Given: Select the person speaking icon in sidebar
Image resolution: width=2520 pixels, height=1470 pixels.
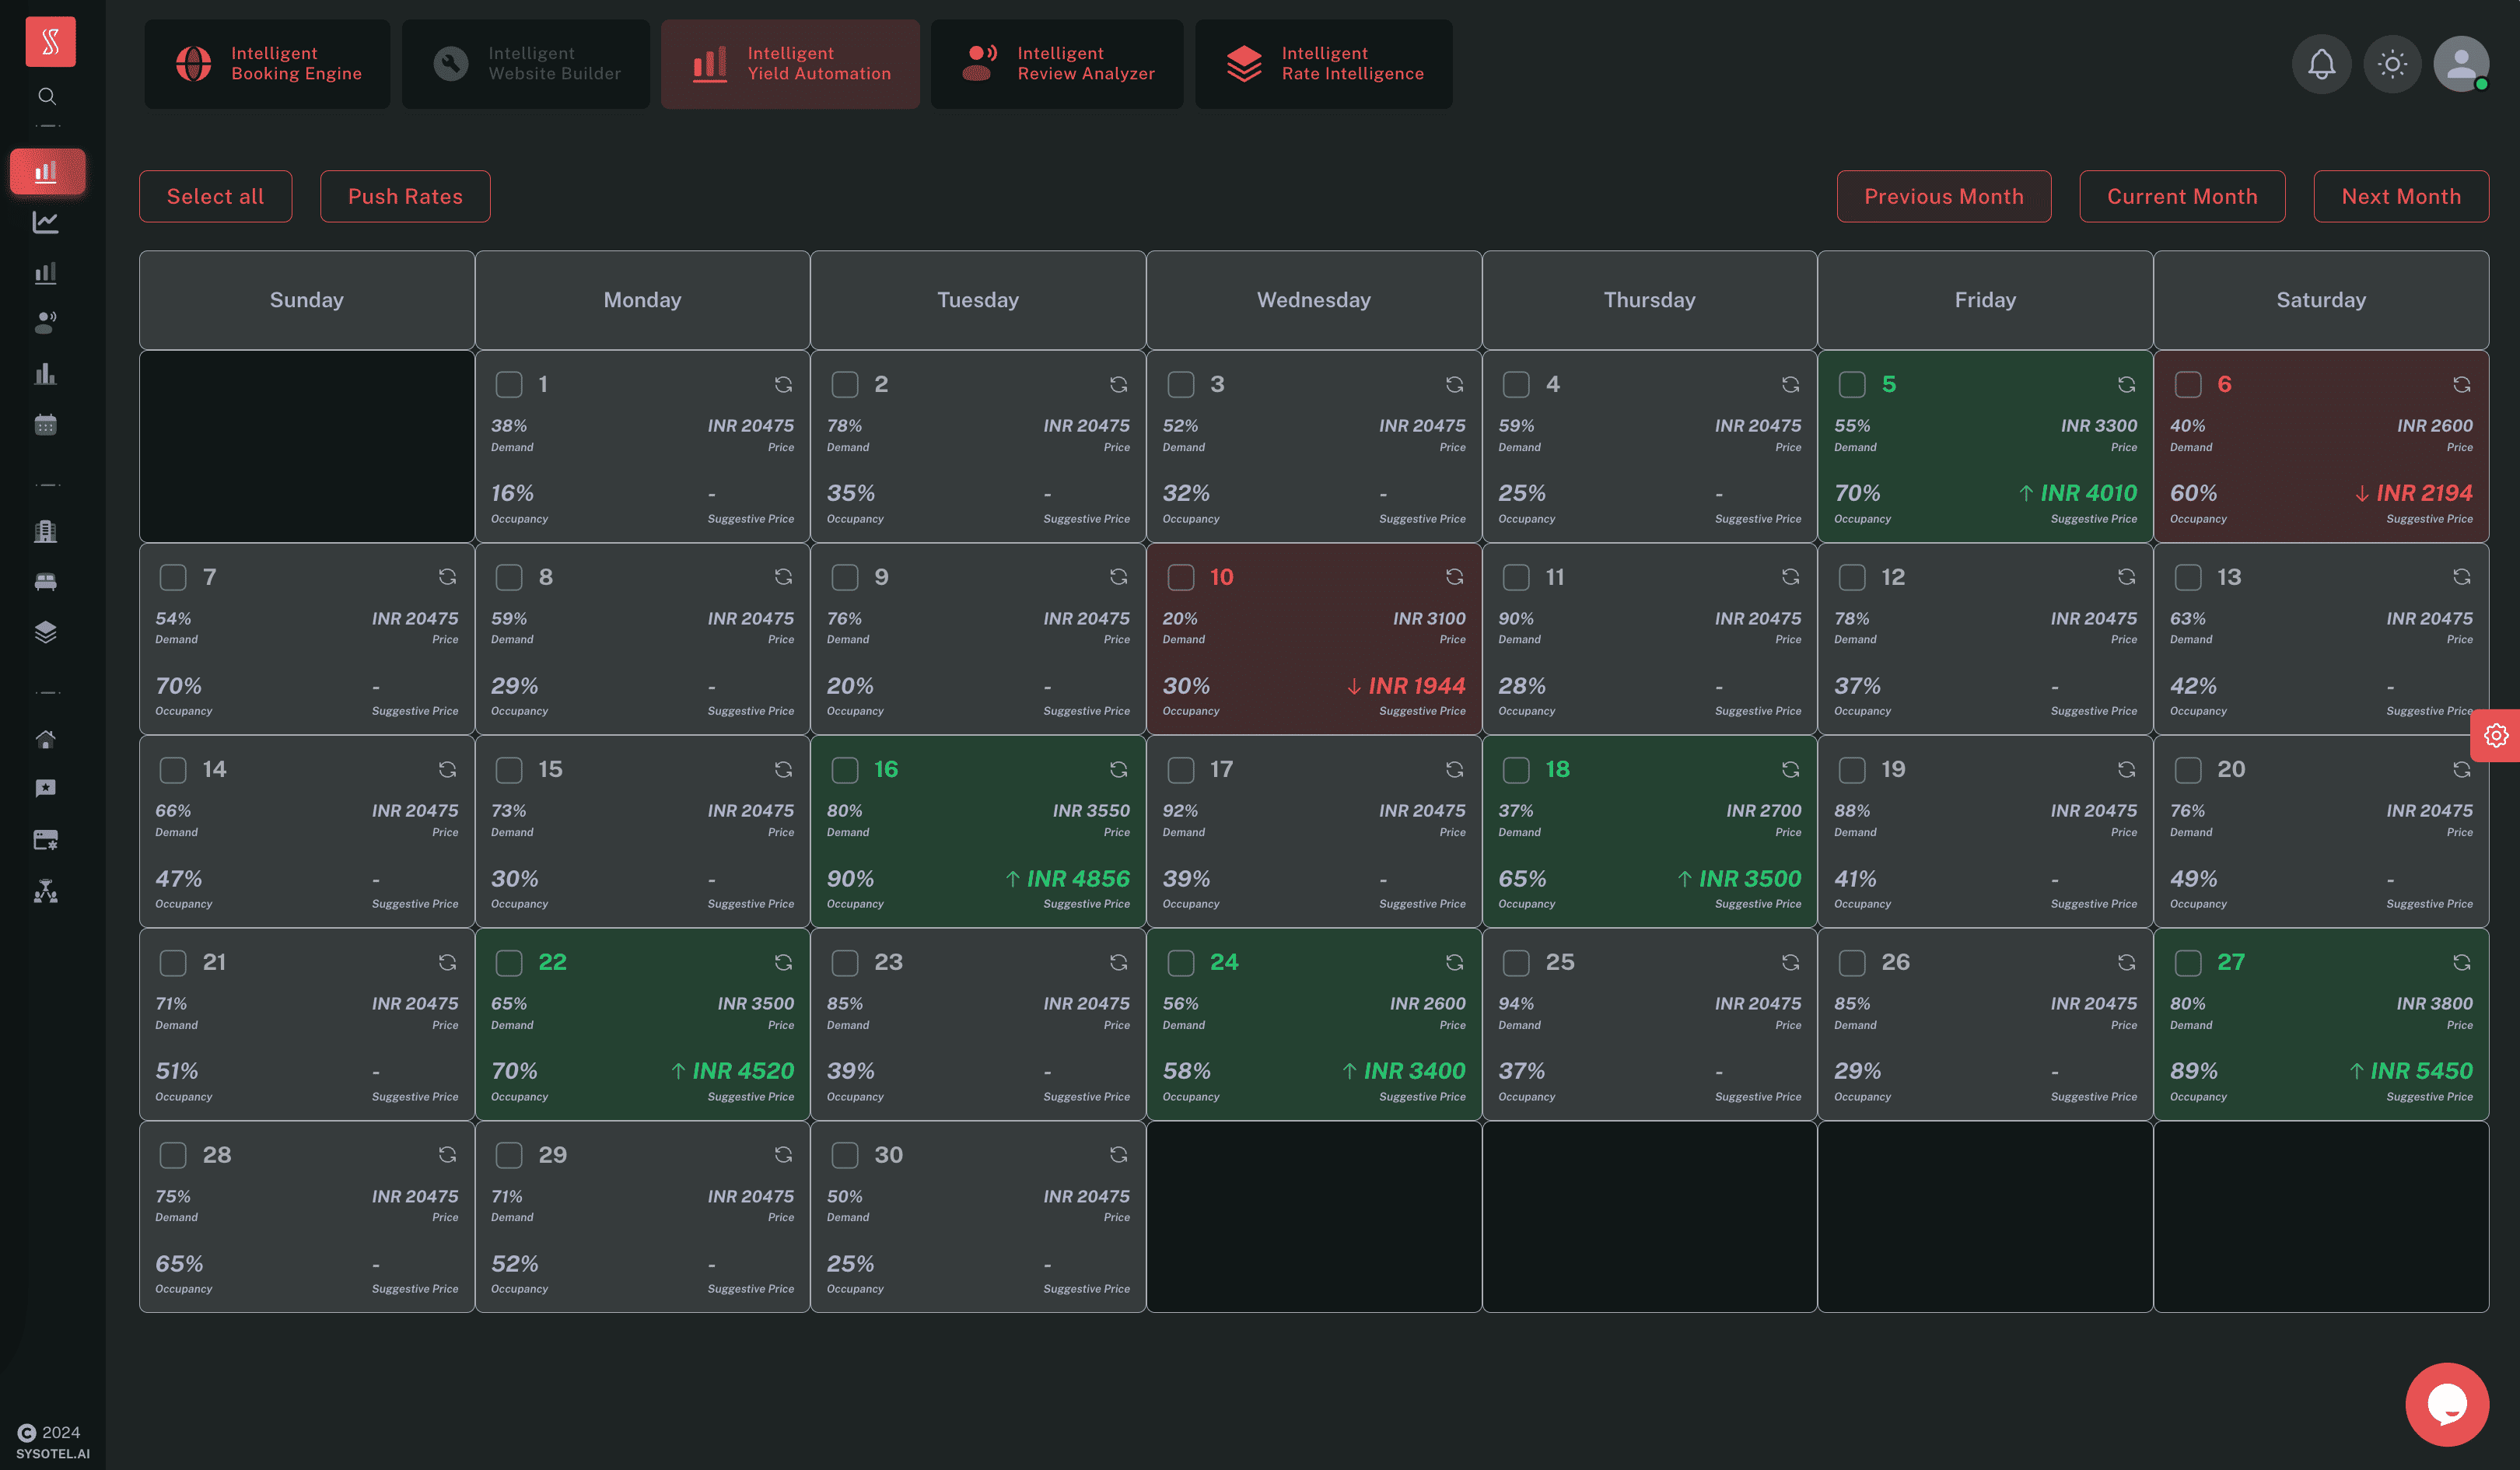Looking at the screenshot, I should tap(46, 322).
